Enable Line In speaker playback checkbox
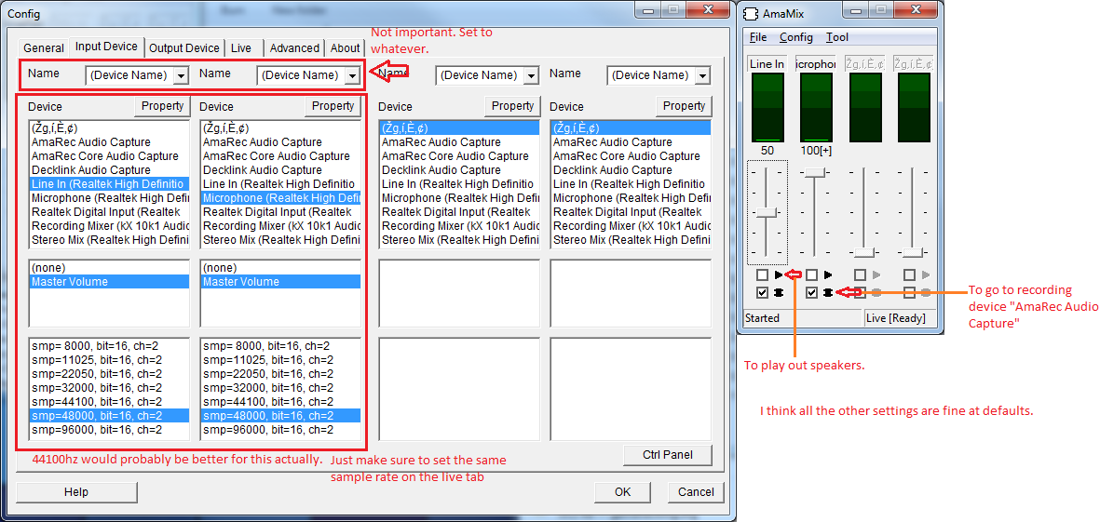This screenshot has height=522, width=1100. tap(763, 275)
